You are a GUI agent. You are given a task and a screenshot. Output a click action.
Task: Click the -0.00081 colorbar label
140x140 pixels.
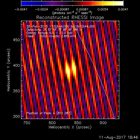[x=62, y=9]
